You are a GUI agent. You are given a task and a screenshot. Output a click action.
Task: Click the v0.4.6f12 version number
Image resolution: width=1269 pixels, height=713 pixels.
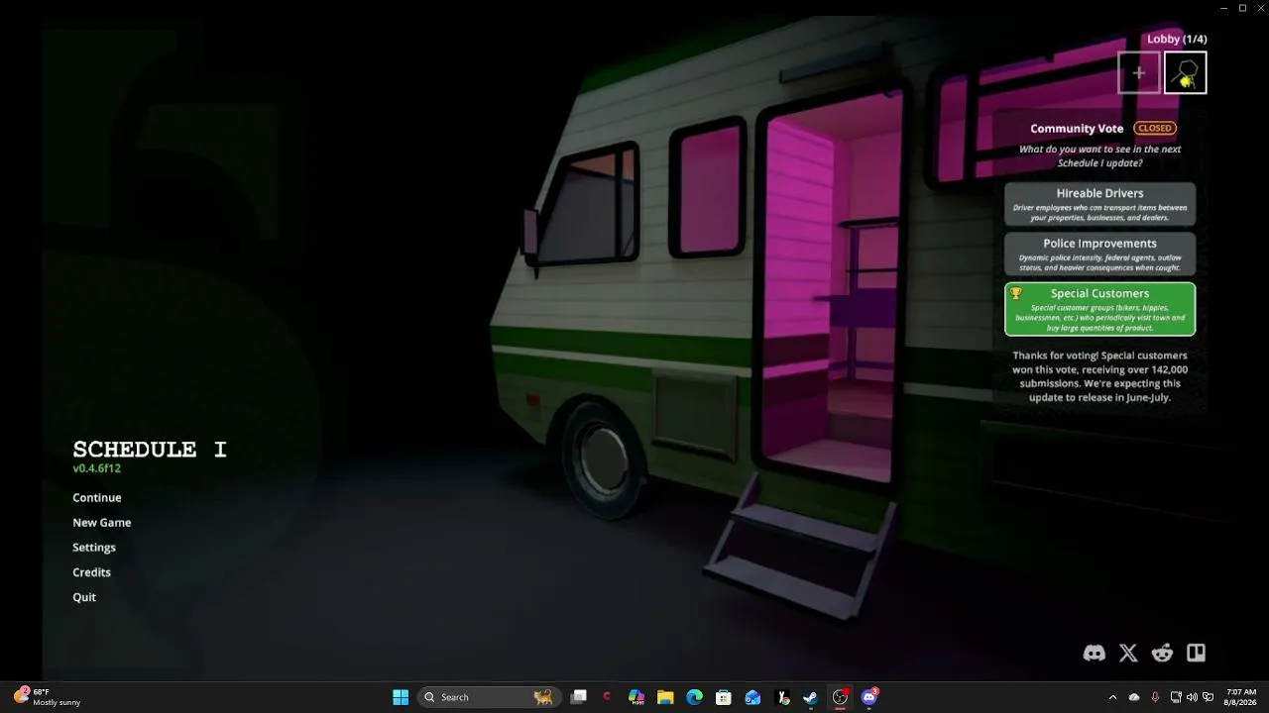click(97, 468)
